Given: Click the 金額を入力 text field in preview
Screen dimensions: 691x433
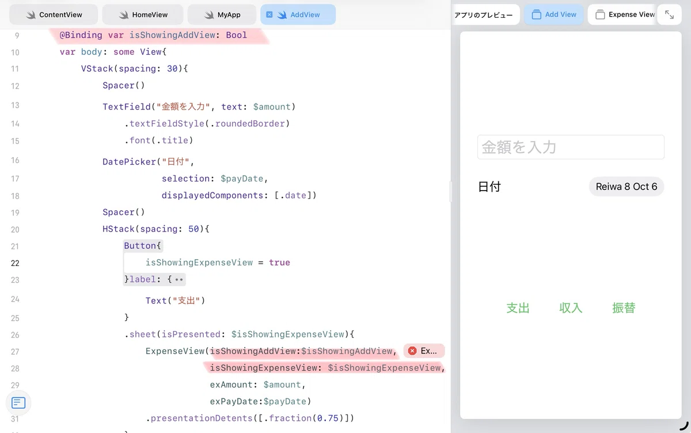Looking at the screenshot, I should (x=571, y=147).
